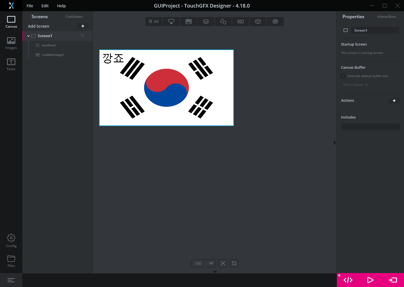Open the Containers widget category
The image size is (404, 287).
(x=206, y=22)
